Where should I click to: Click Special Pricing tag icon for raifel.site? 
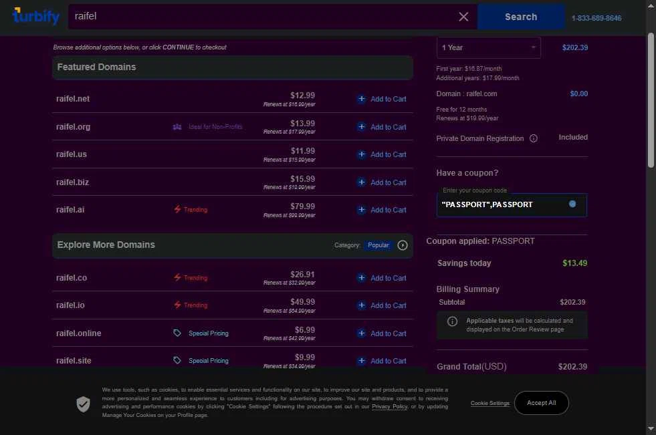(177, 360)
